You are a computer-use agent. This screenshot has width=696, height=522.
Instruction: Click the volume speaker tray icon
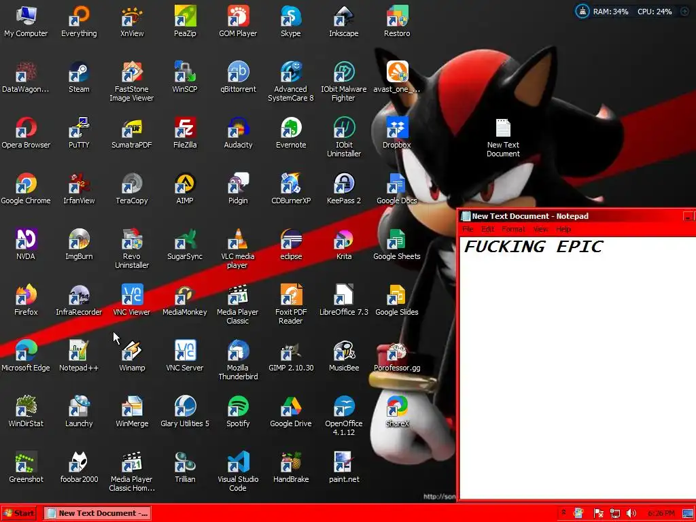[631, 514]
